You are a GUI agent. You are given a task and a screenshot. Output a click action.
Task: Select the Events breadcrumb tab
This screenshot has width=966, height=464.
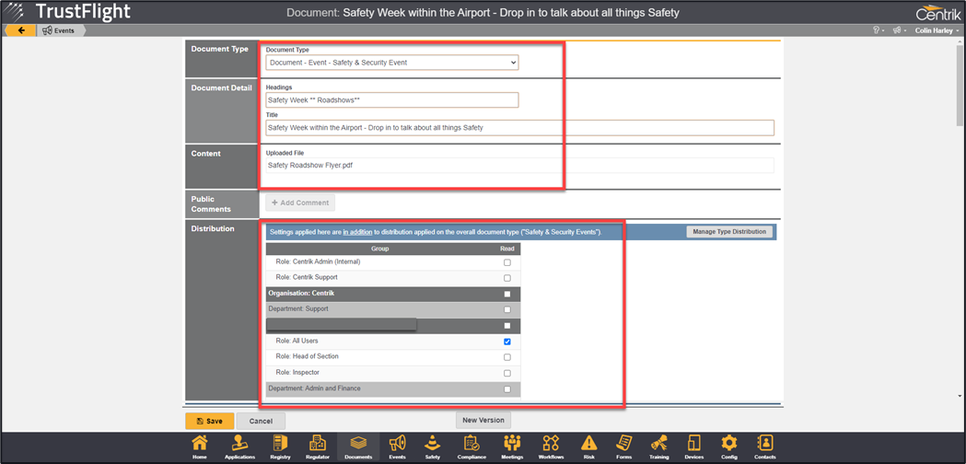pos(59,30)
